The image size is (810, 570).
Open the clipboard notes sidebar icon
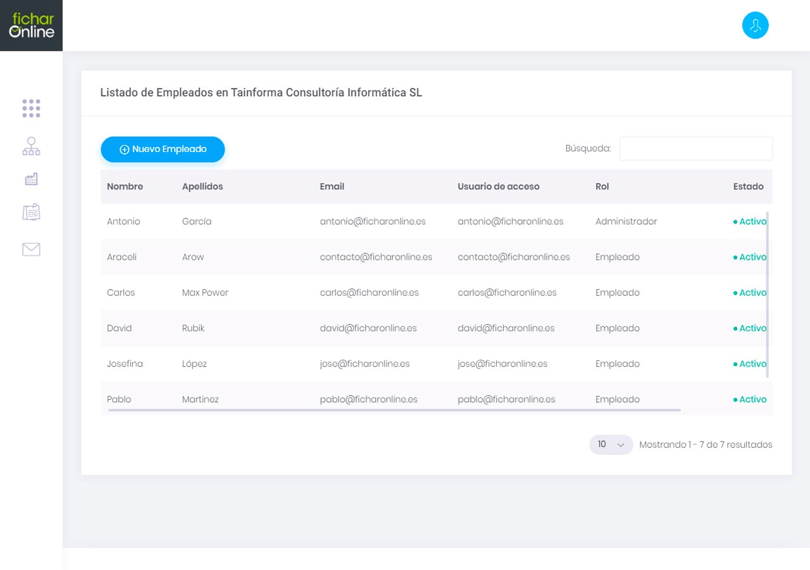click(31, 212)
